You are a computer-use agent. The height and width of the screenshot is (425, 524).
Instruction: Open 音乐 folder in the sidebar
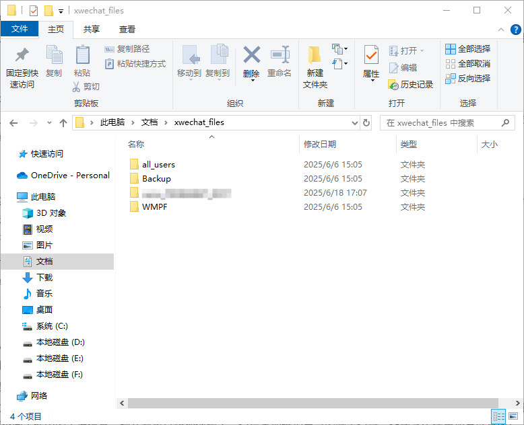coord(38,294)
